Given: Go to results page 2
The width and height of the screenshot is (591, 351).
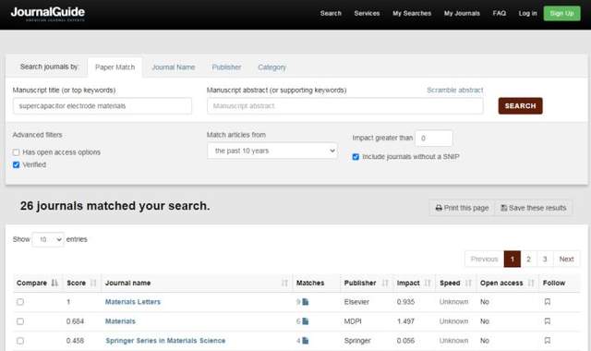Looking at the screenshot, I should tap(528, 259).
